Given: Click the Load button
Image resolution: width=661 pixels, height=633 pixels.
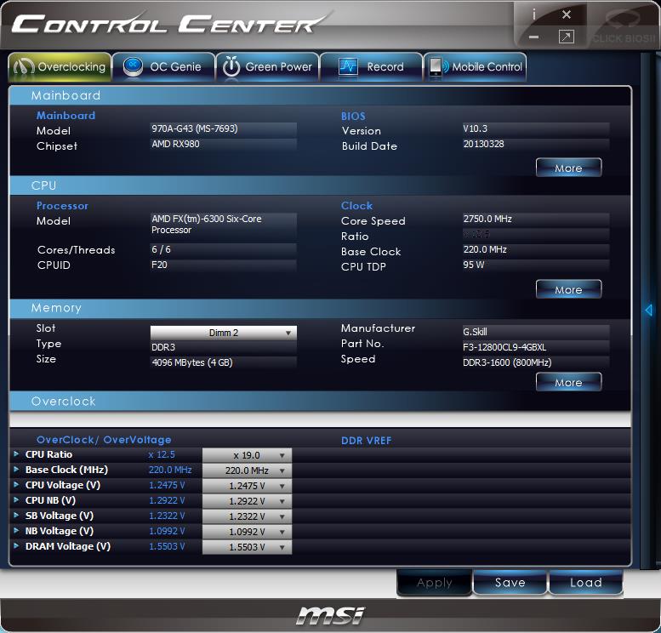Looking at the screenshot, I should pos(586,583).
